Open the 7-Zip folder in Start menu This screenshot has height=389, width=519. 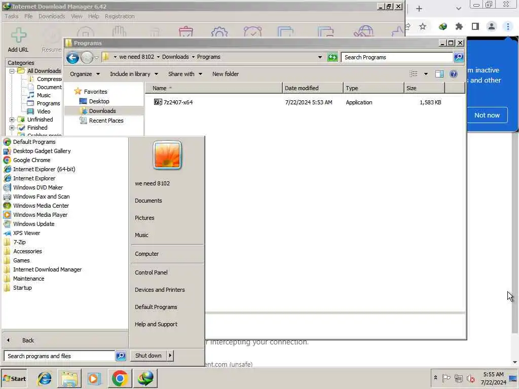(x=19, y=242)
